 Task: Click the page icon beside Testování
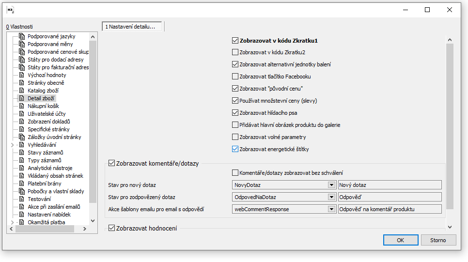click(21, 200)
